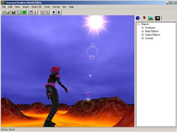Image resolution: width=177 pixels, height=132 pixels.
Task: Select the Game Objects tree item
Action: pyautogui.click(x=153, y=35)
